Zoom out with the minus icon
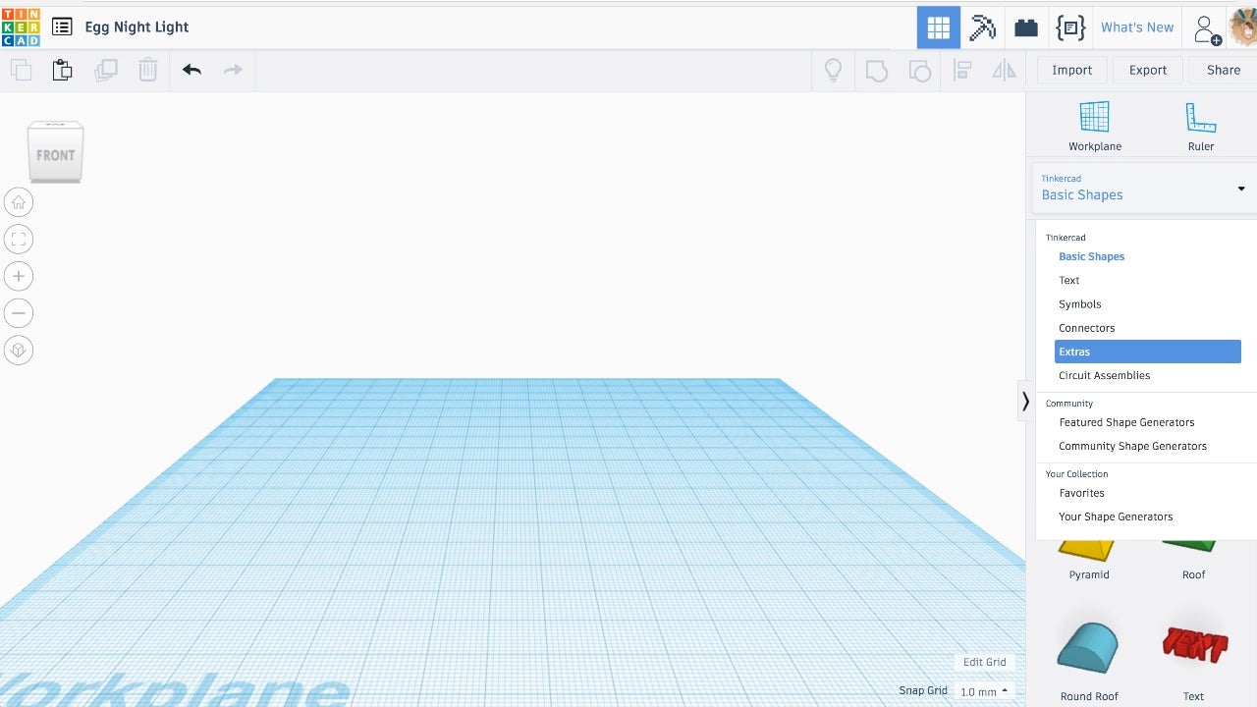1257x707 pixels. pyautogui.click(x=18, y=313)
